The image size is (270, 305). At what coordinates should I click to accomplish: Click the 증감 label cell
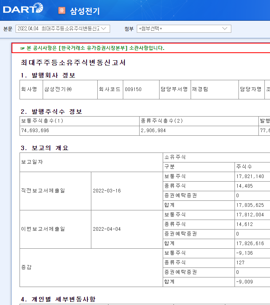[x=91, y=267]
